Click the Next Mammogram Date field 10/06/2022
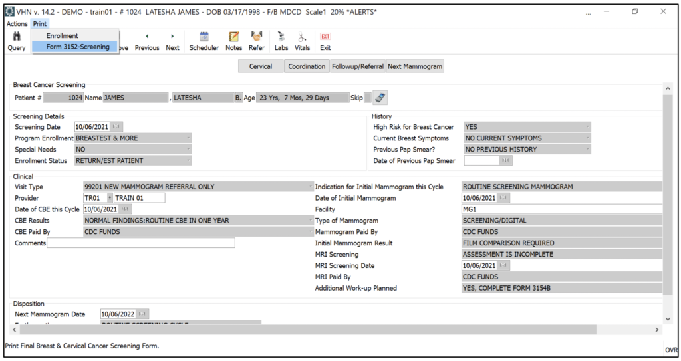The image size is (681, 361). (118, 314)
